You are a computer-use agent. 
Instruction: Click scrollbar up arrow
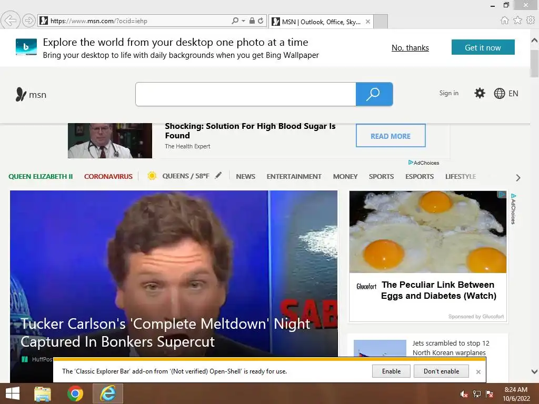point(534,40)
